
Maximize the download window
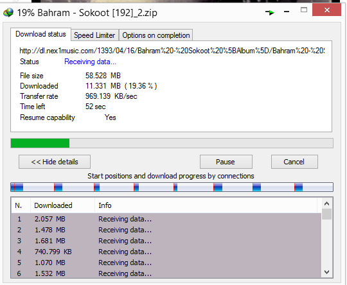tap(304, 10)
